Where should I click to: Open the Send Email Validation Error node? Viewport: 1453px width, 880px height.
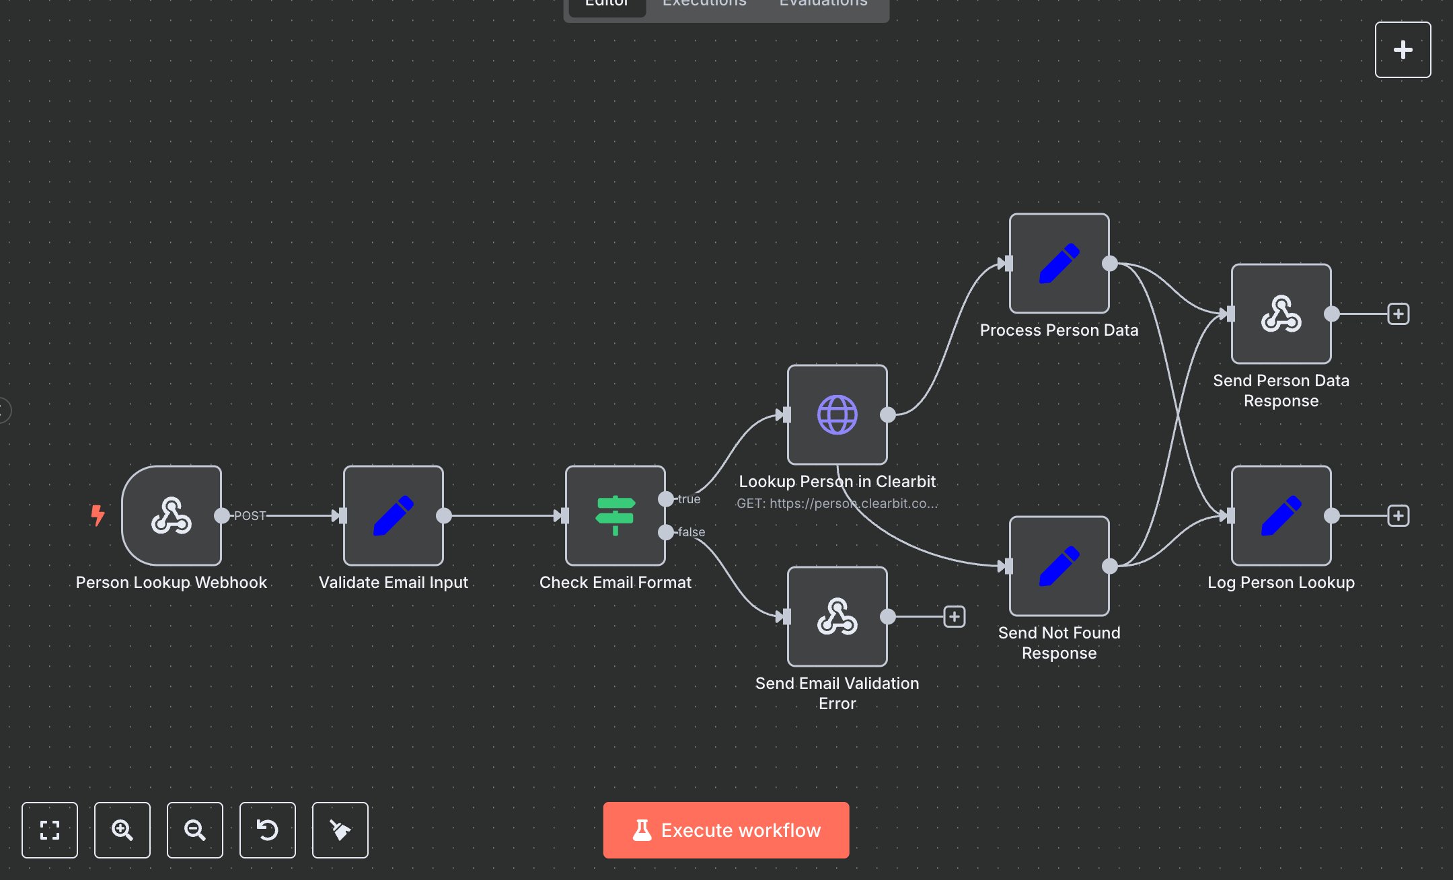[x=837, y=616]
